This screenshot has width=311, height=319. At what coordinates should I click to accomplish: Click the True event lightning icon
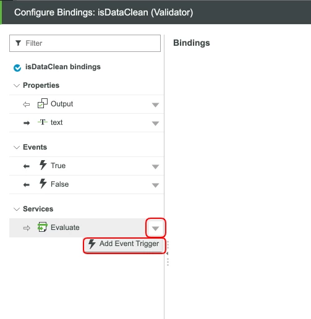pyautogui.click(x=43, y=165)
